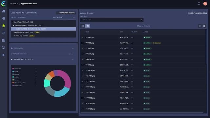Open the Datasets stacked-layers icon in sidebar
This screenshot has height=118, width=210.
tap(4, 26)
